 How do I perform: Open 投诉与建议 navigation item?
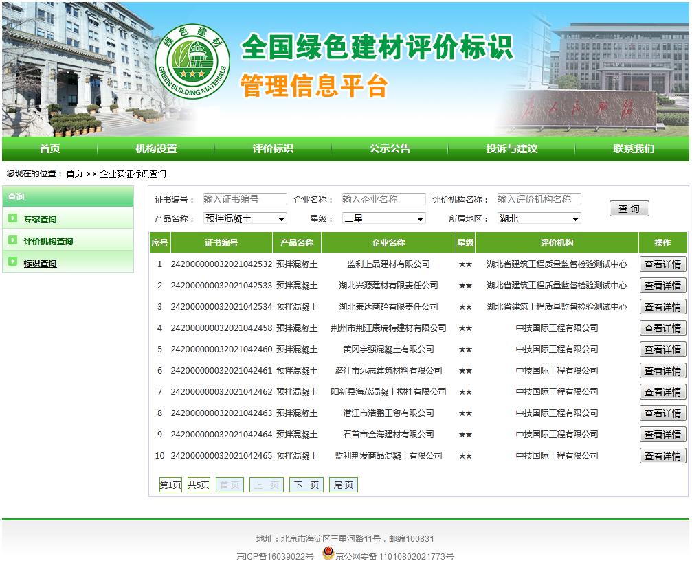click(511, 149)
